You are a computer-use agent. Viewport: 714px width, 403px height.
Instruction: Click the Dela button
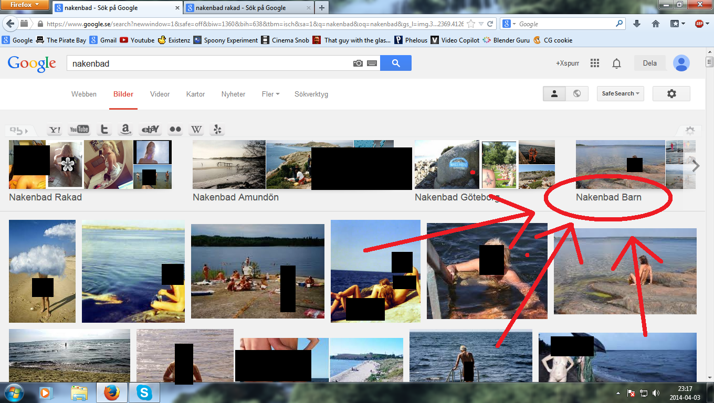coord(649,63)
